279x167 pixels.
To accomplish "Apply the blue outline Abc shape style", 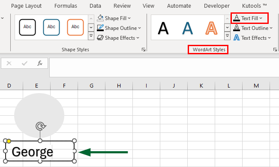I will (51, 27).
